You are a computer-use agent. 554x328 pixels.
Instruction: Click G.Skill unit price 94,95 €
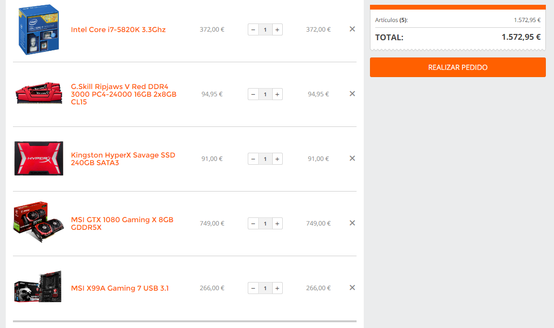pyautogui.click(x=212, y=94)
